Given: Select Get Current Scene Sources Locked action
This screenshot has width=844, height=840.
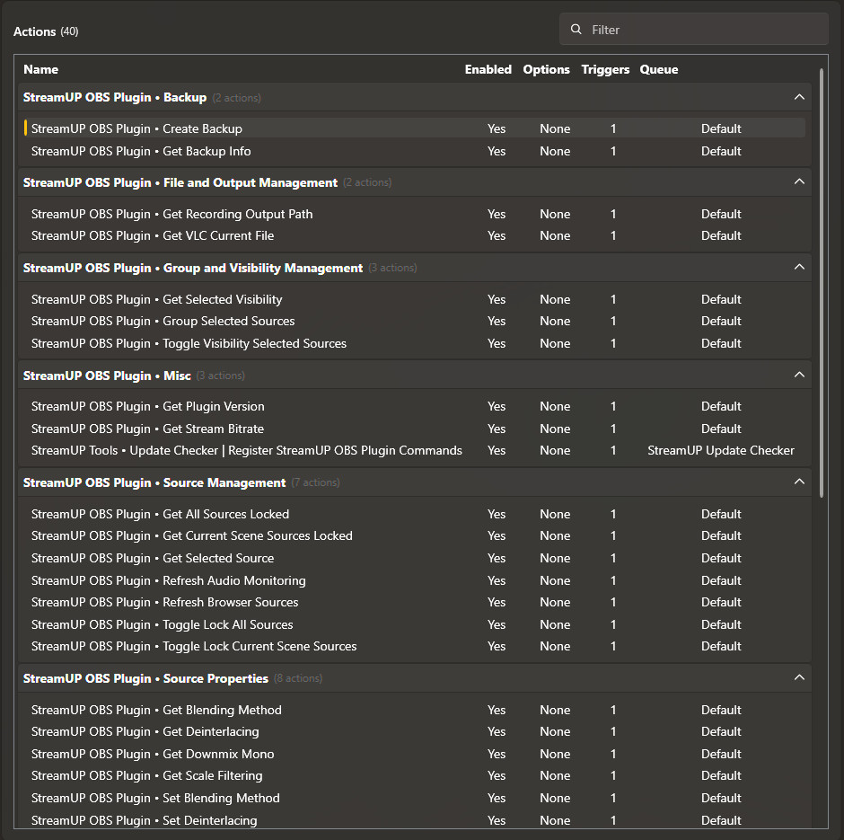Looking at the screenshot, I should (x=415, y=535).
